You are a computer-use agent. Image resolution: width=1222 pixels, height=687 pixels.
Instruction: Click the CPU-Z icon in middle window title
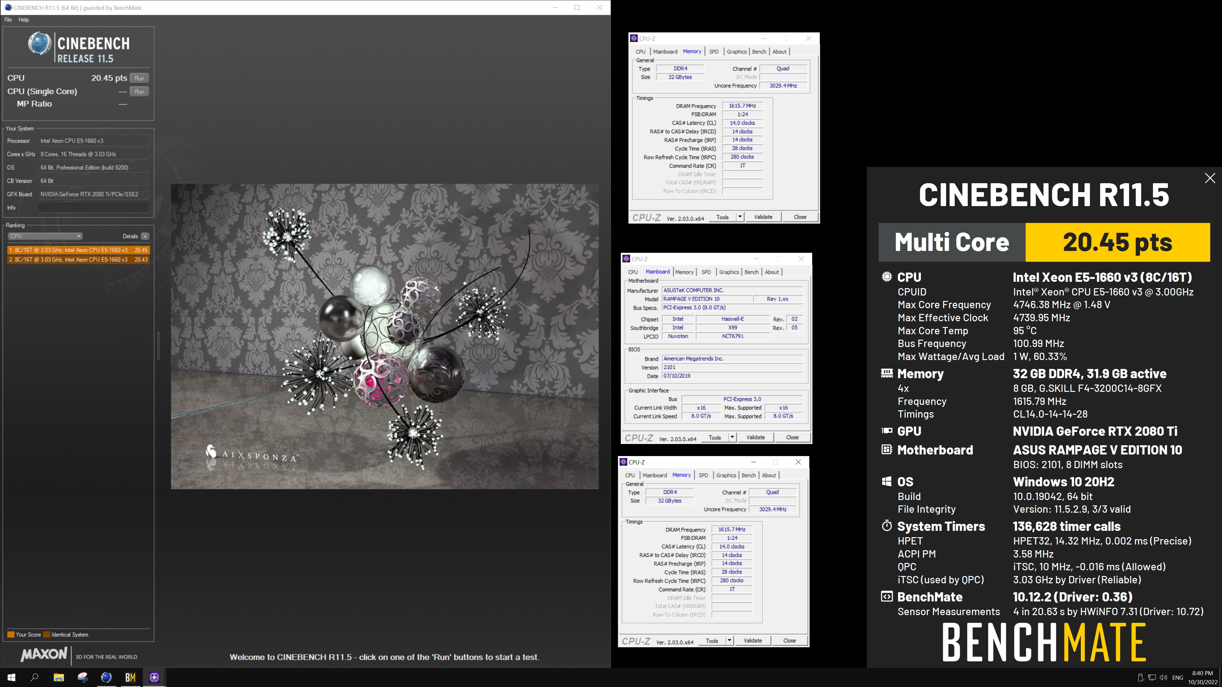pos(626,259)
